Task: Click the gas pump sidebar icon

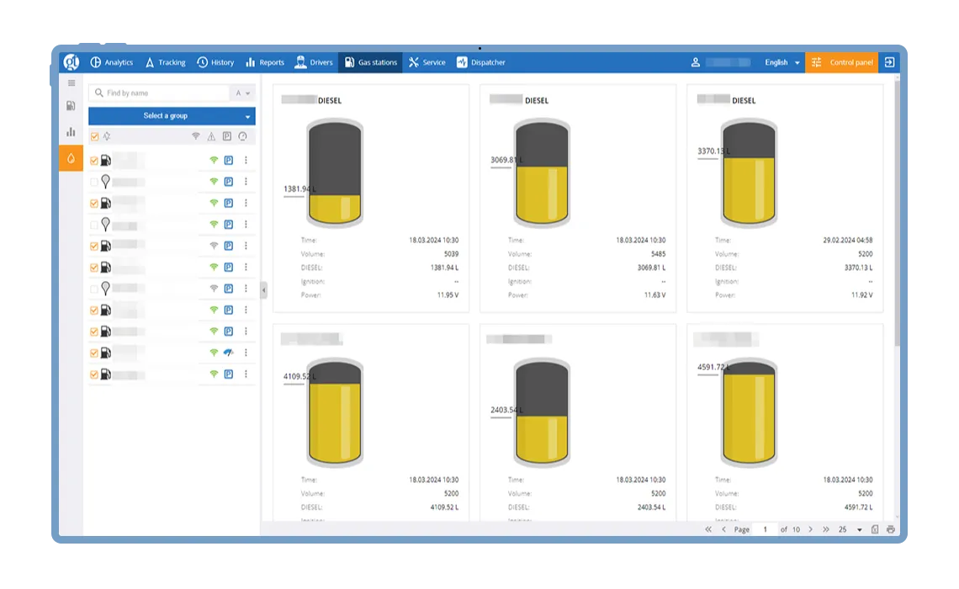Action: pyautogui.click(x=71, y=106)
